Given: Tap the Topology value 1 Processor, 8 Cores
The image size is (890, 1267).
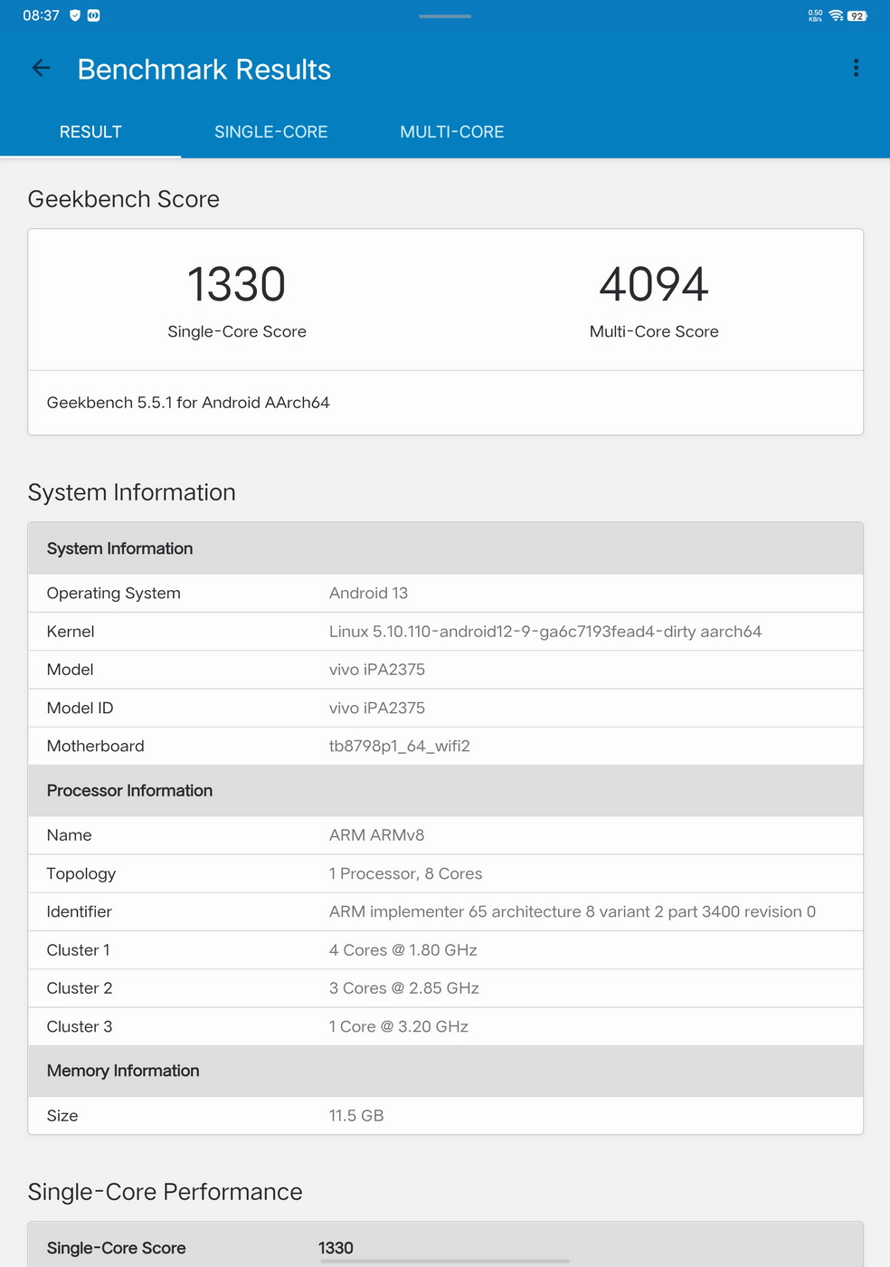Looking at the screenshot, I should 405,873.
